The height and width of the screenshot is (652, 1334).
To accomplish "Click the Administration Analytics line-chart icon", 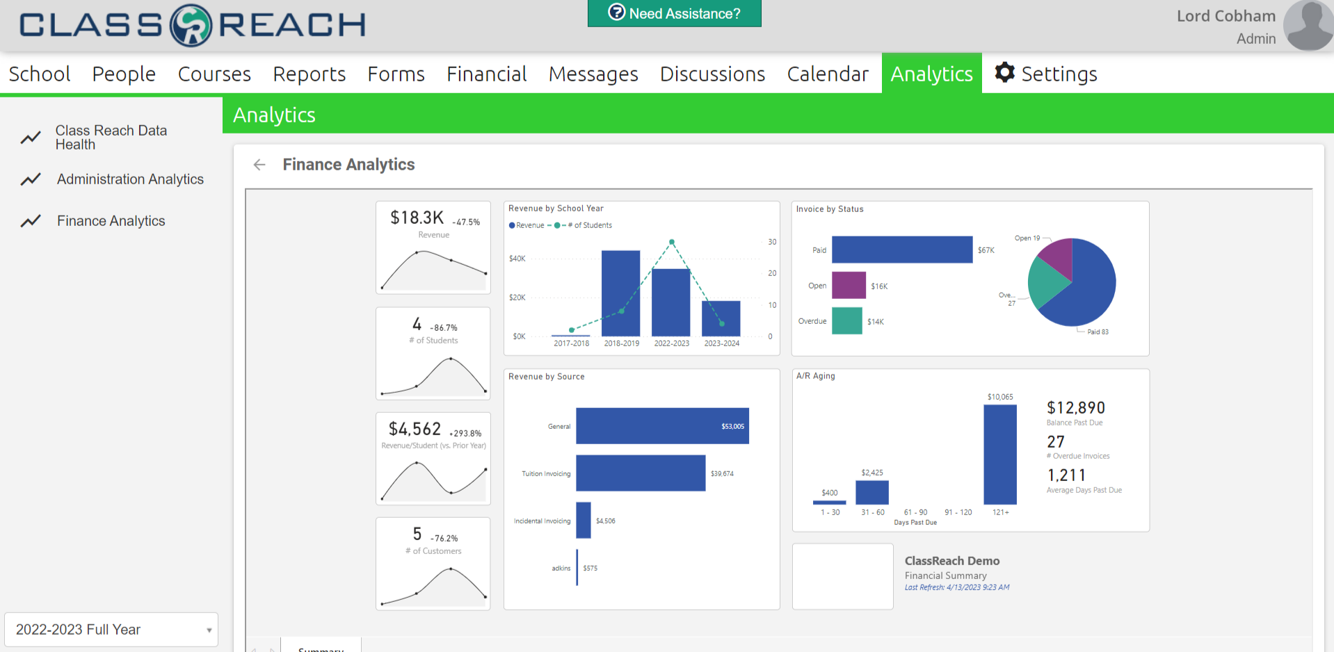I will (x=30, y=179).
